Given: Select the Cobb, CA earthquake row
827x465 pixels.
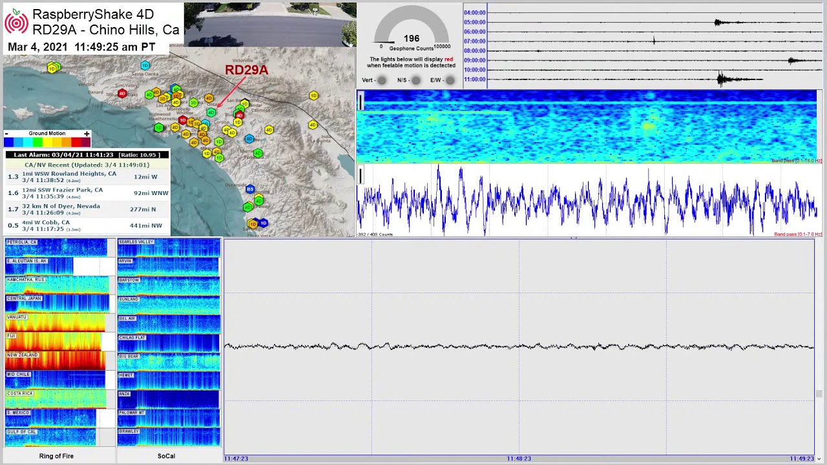Looking at the screenshot, I should (x=87, y=225).
